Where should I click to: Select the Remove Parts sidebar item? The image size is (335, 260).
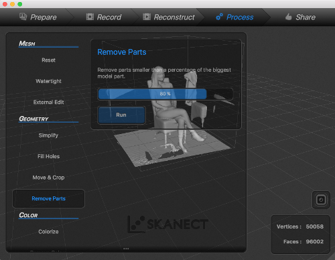coord(48,198)
